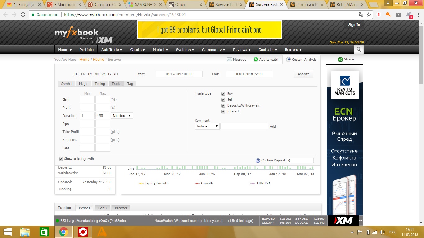
Task: Open File Explorer from the taskbar
Action: coord(25,232)
